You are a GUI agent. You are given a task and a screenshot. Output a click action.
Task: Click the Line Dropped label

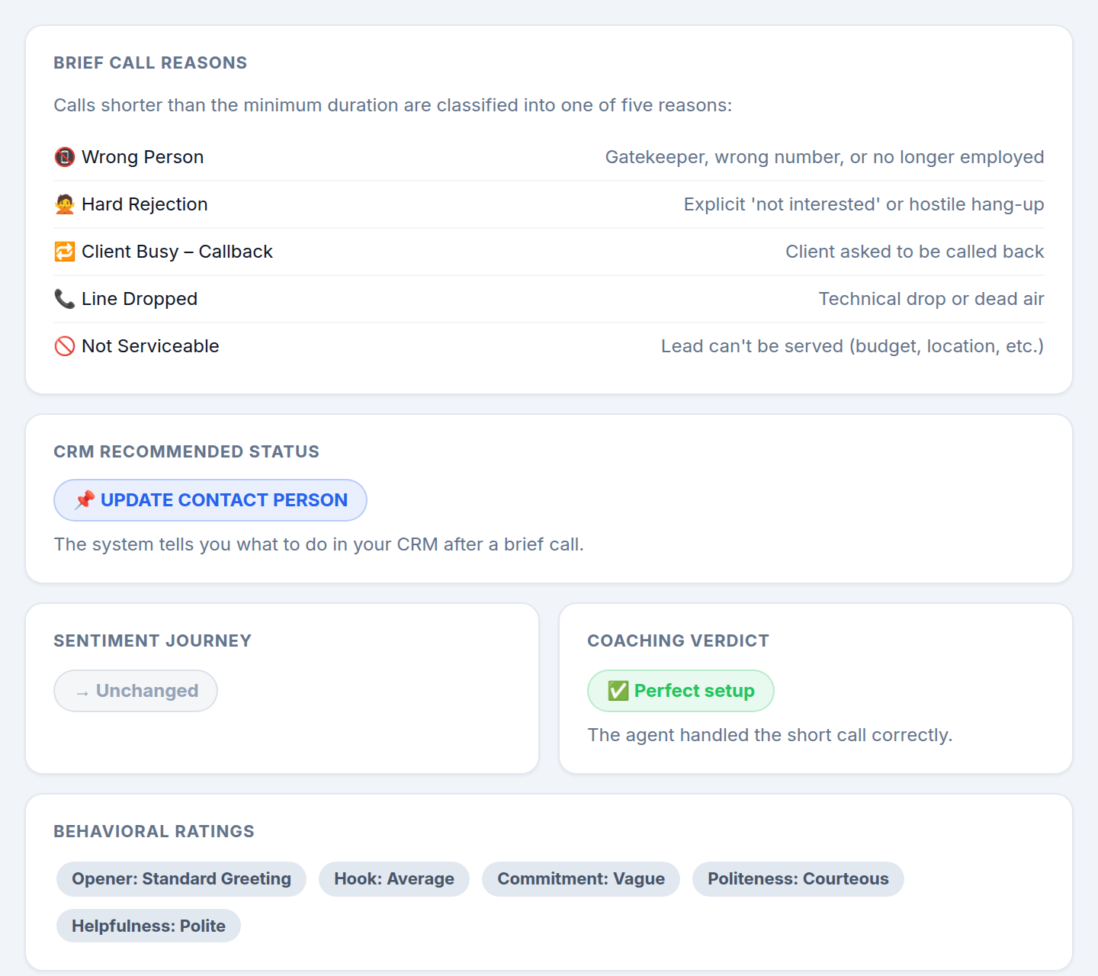tap(140, 299)
